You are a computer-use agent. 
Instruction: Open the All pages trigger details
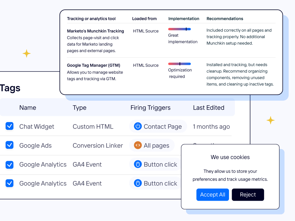click(152, 145)
